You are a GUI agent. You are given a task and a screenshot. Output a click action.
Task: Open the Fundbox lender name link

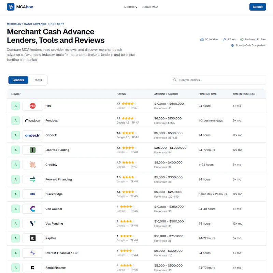(52, 120)
